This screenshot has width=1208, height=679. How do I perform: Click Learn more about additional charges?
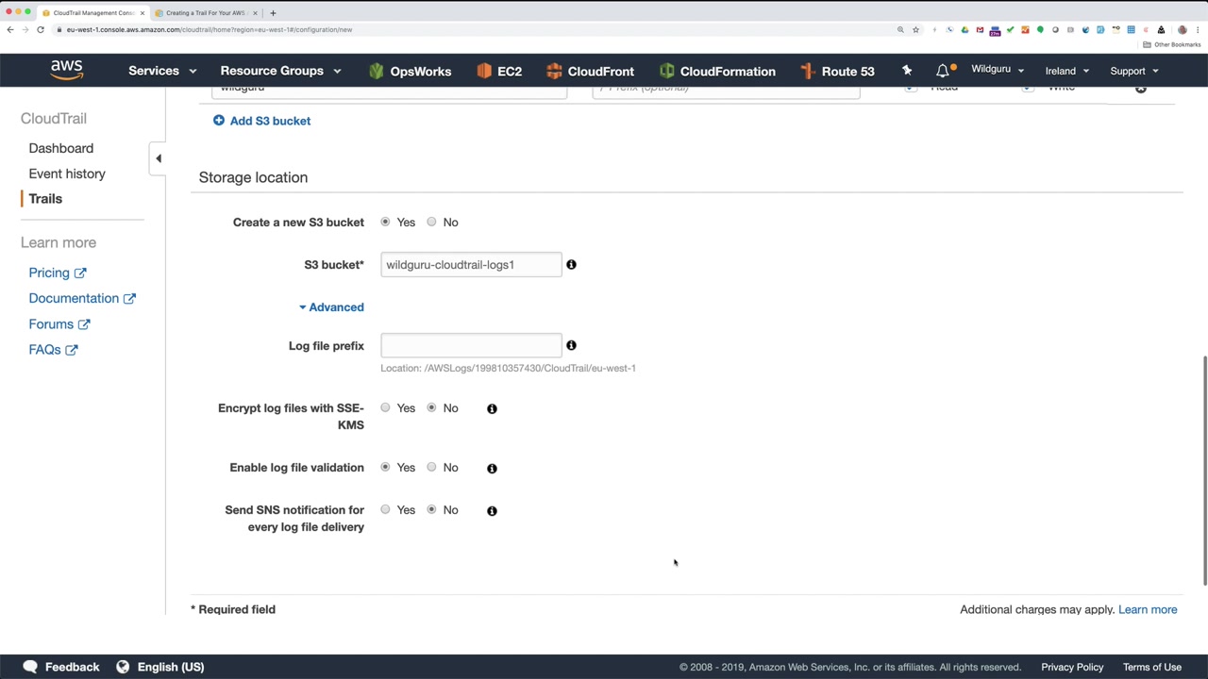pyautogui.click(x=1148, y=609)
